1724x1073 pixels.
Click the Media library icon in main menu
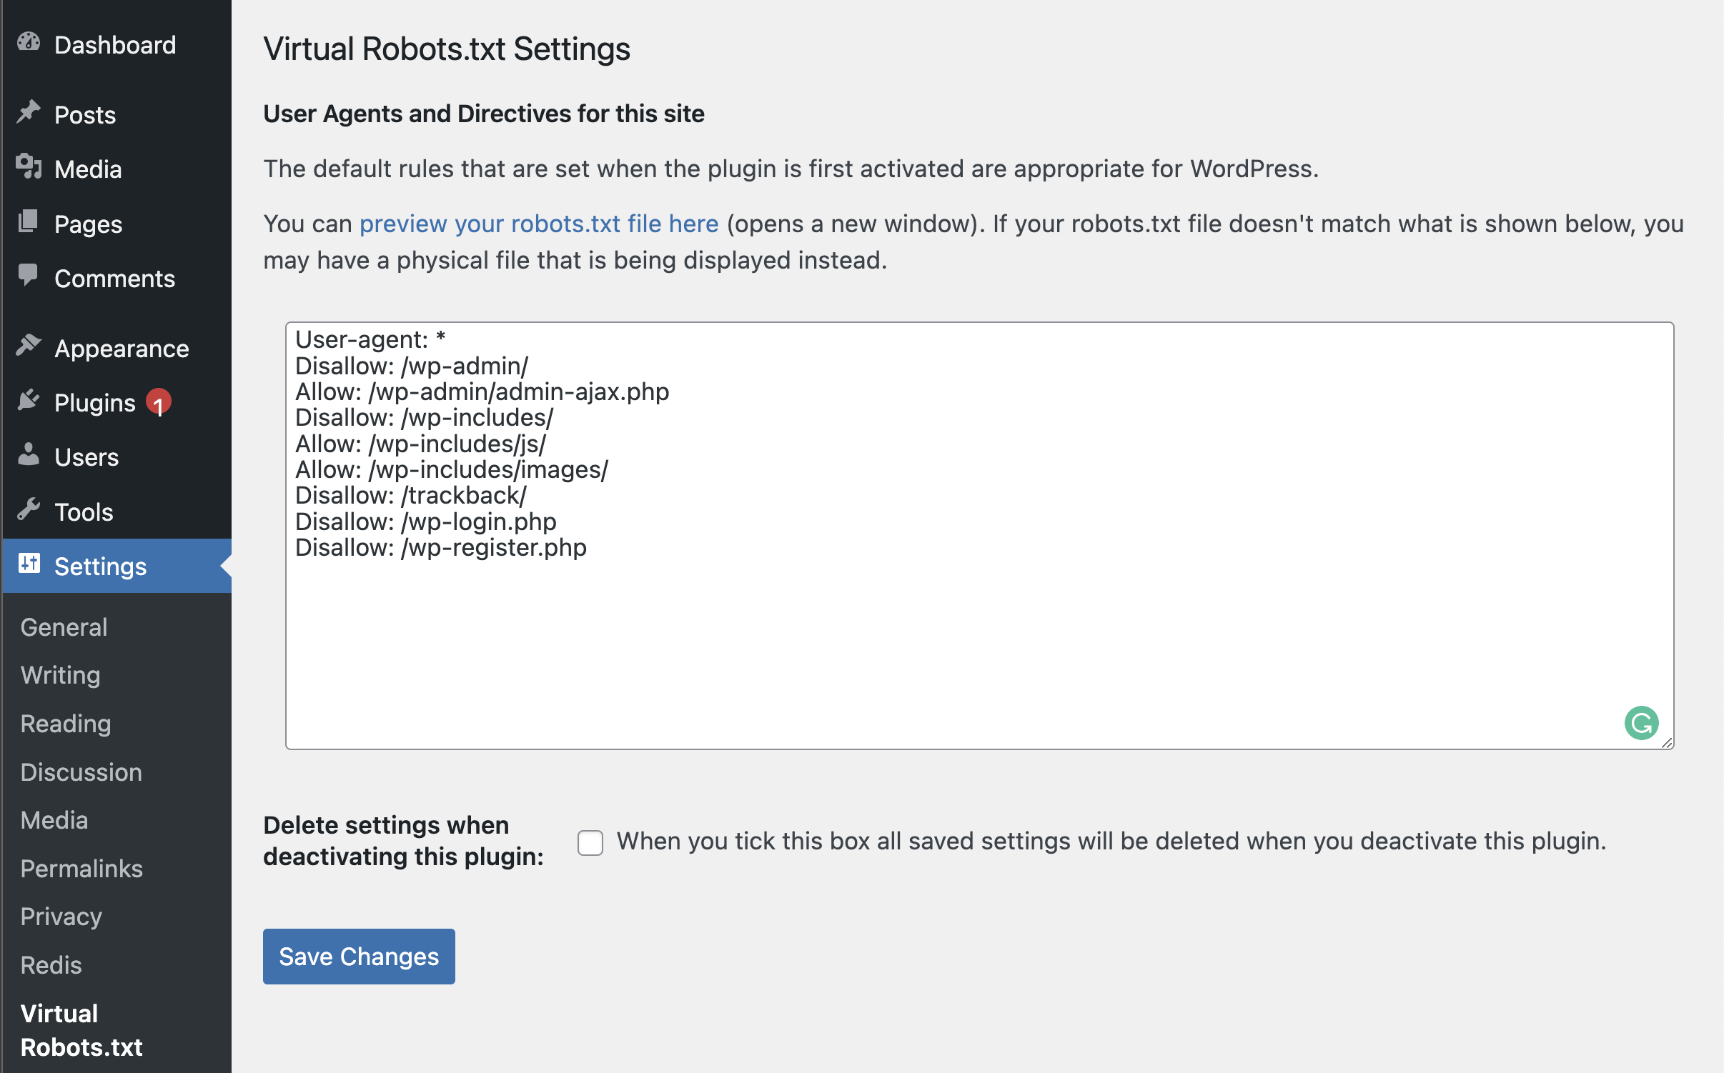click(29, 167)
